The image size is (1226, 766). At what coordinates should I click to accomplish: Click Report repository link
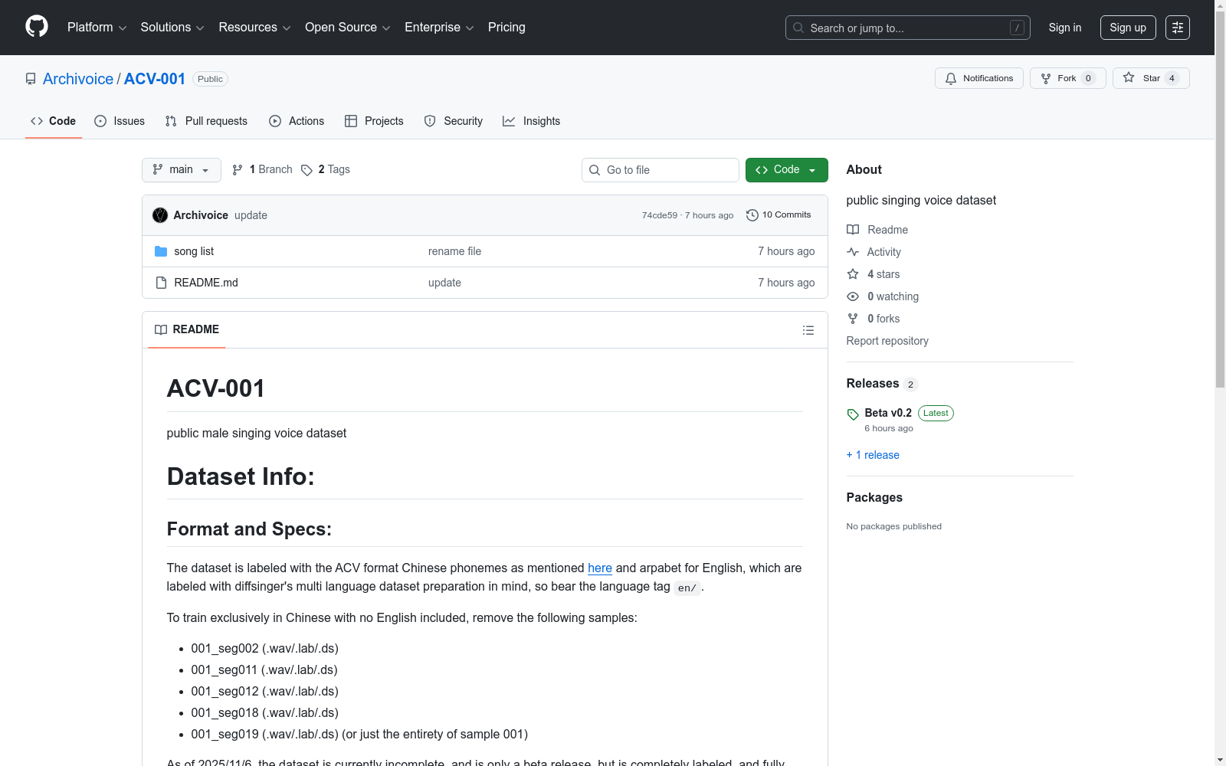pyautogui.click(x=887, y=341)
